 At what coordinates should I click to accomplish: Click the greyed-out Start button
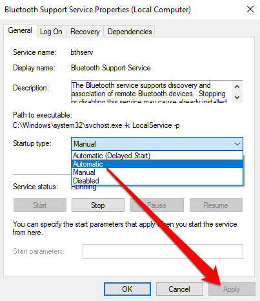40,205
